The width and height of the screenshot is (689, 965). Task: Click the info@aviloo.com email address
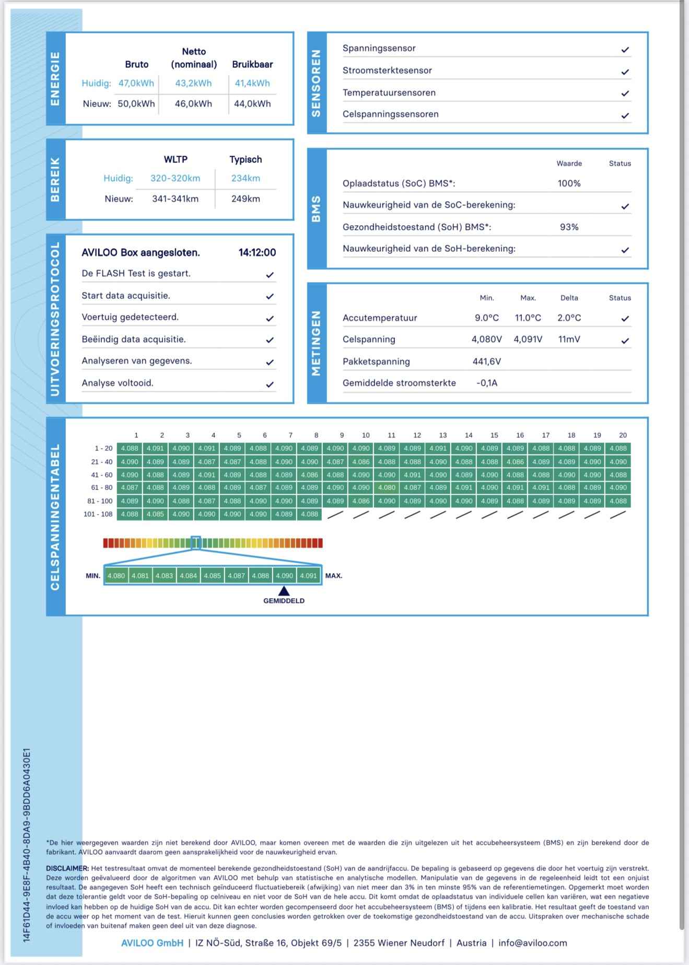click(532, 943)
